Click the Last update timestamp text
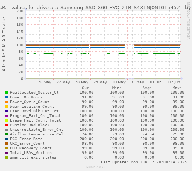 coord(144,162)
